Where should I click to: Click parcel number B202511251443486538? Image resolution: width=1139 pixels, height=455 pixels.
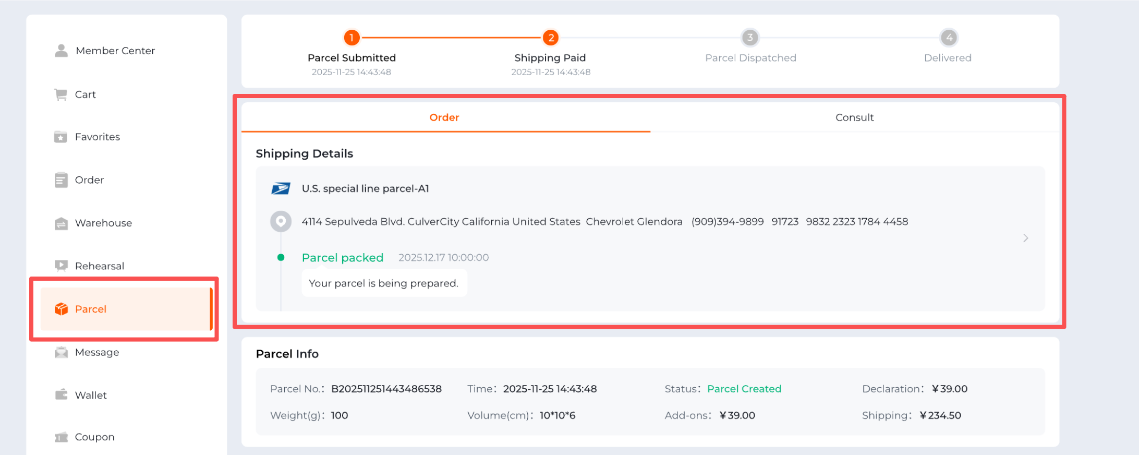pyautogui.click(x=386, y=389)
